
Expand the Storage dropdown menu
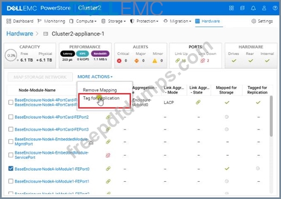113,21
